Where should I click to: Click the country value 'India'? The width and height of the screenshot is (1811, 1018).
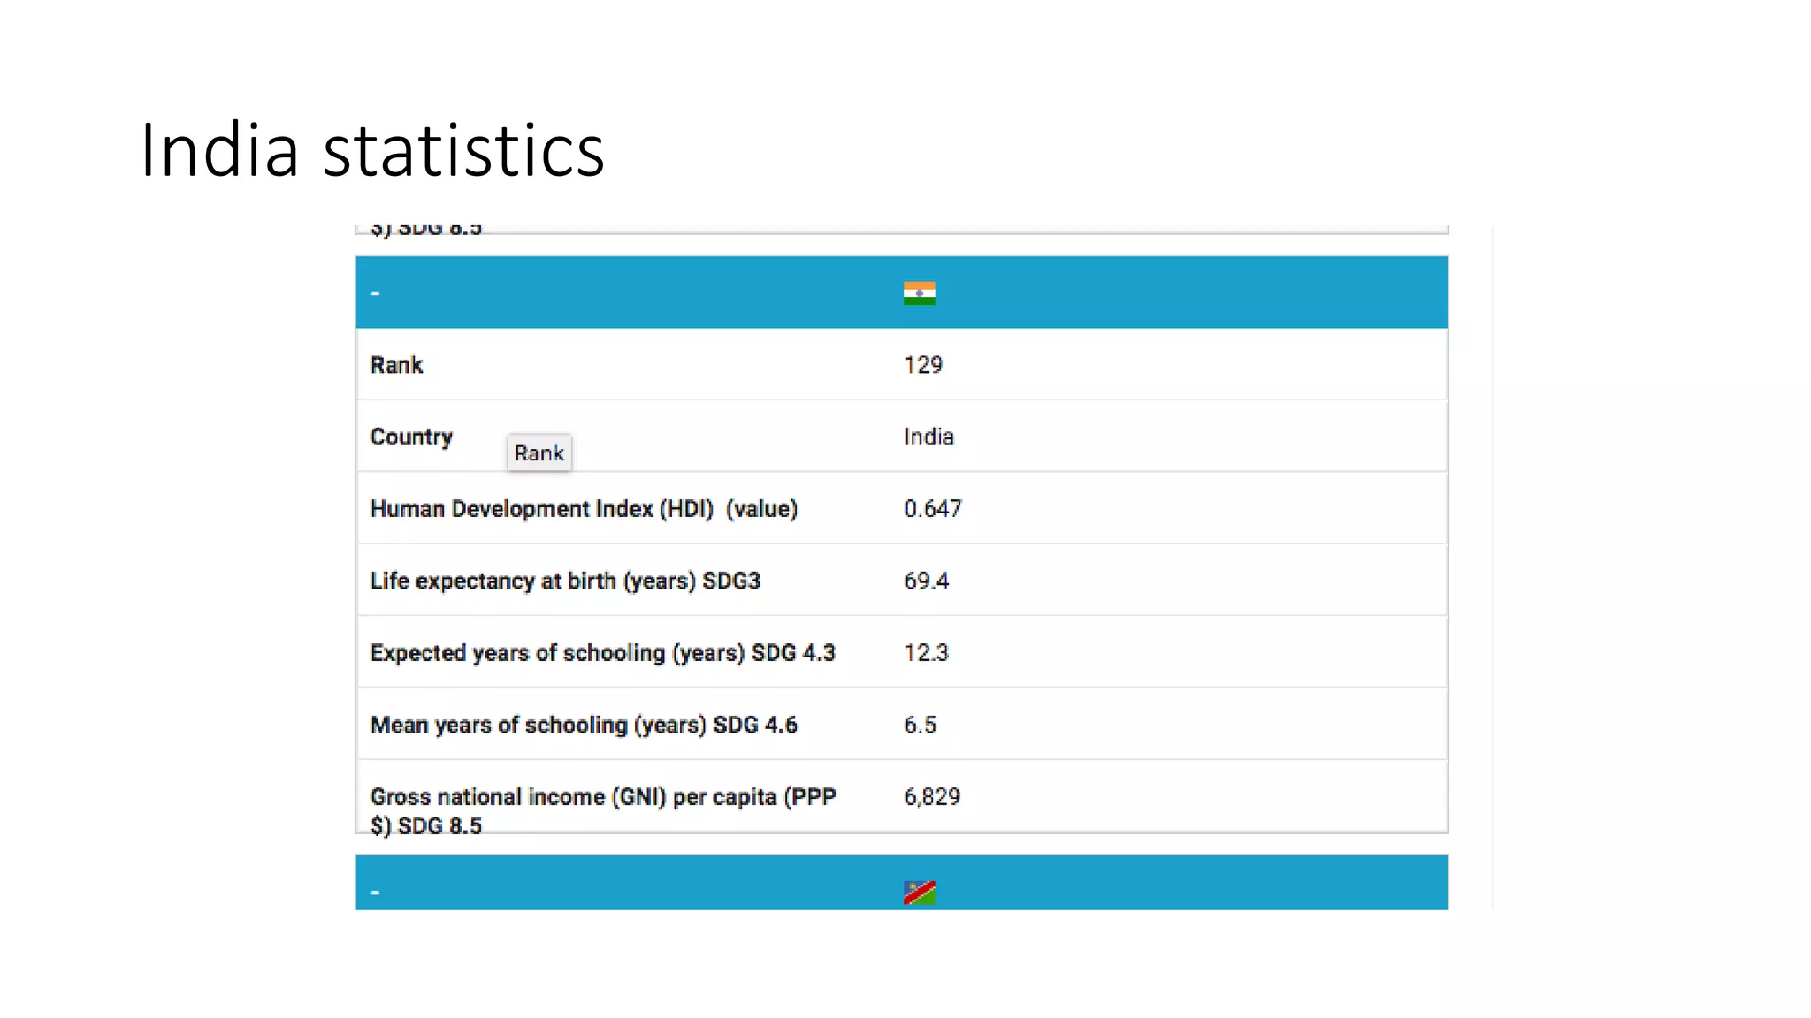tap(928, 437)
